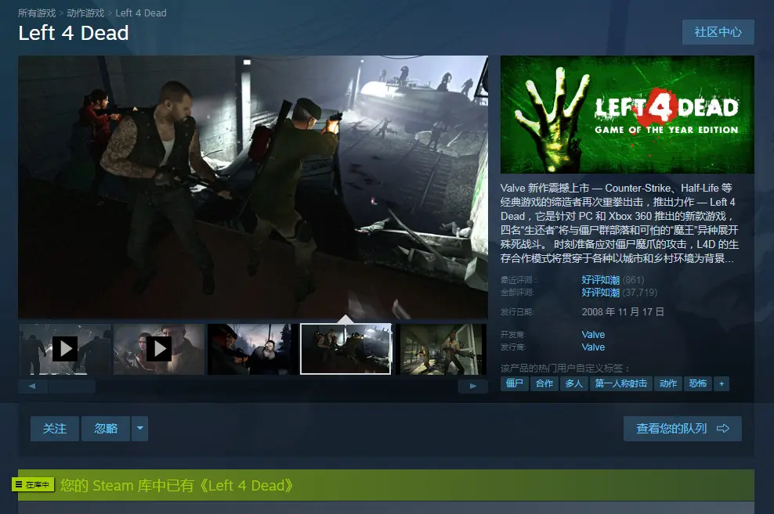Open the 动作游戏 breadcrumb link
Image resolution: width=774 pixels, height=514 pixels.
(85, 13)
